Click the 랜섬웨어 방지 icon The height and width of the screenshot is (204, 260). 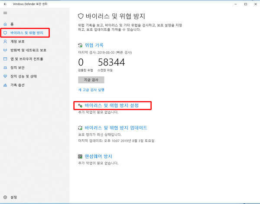[80, 156]
